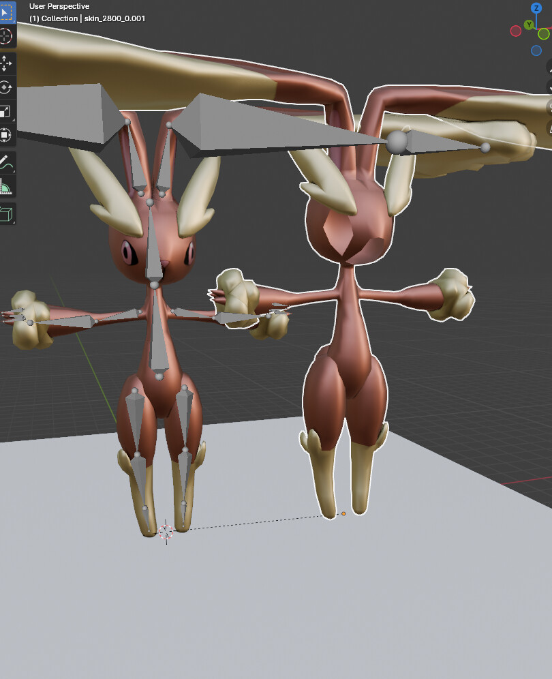The width and height of the screenshot is (552, 679).
Task: Switch to the Scale tool
Action: 6,112
